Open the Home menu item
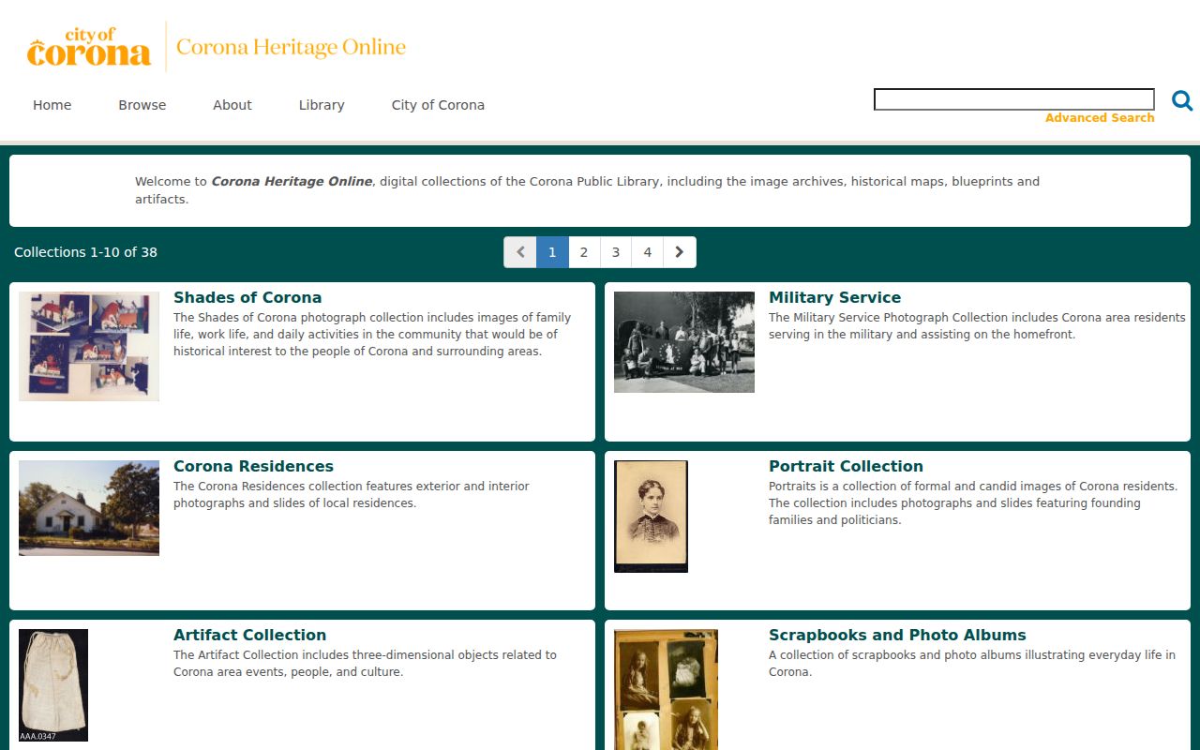 [52, 105]
